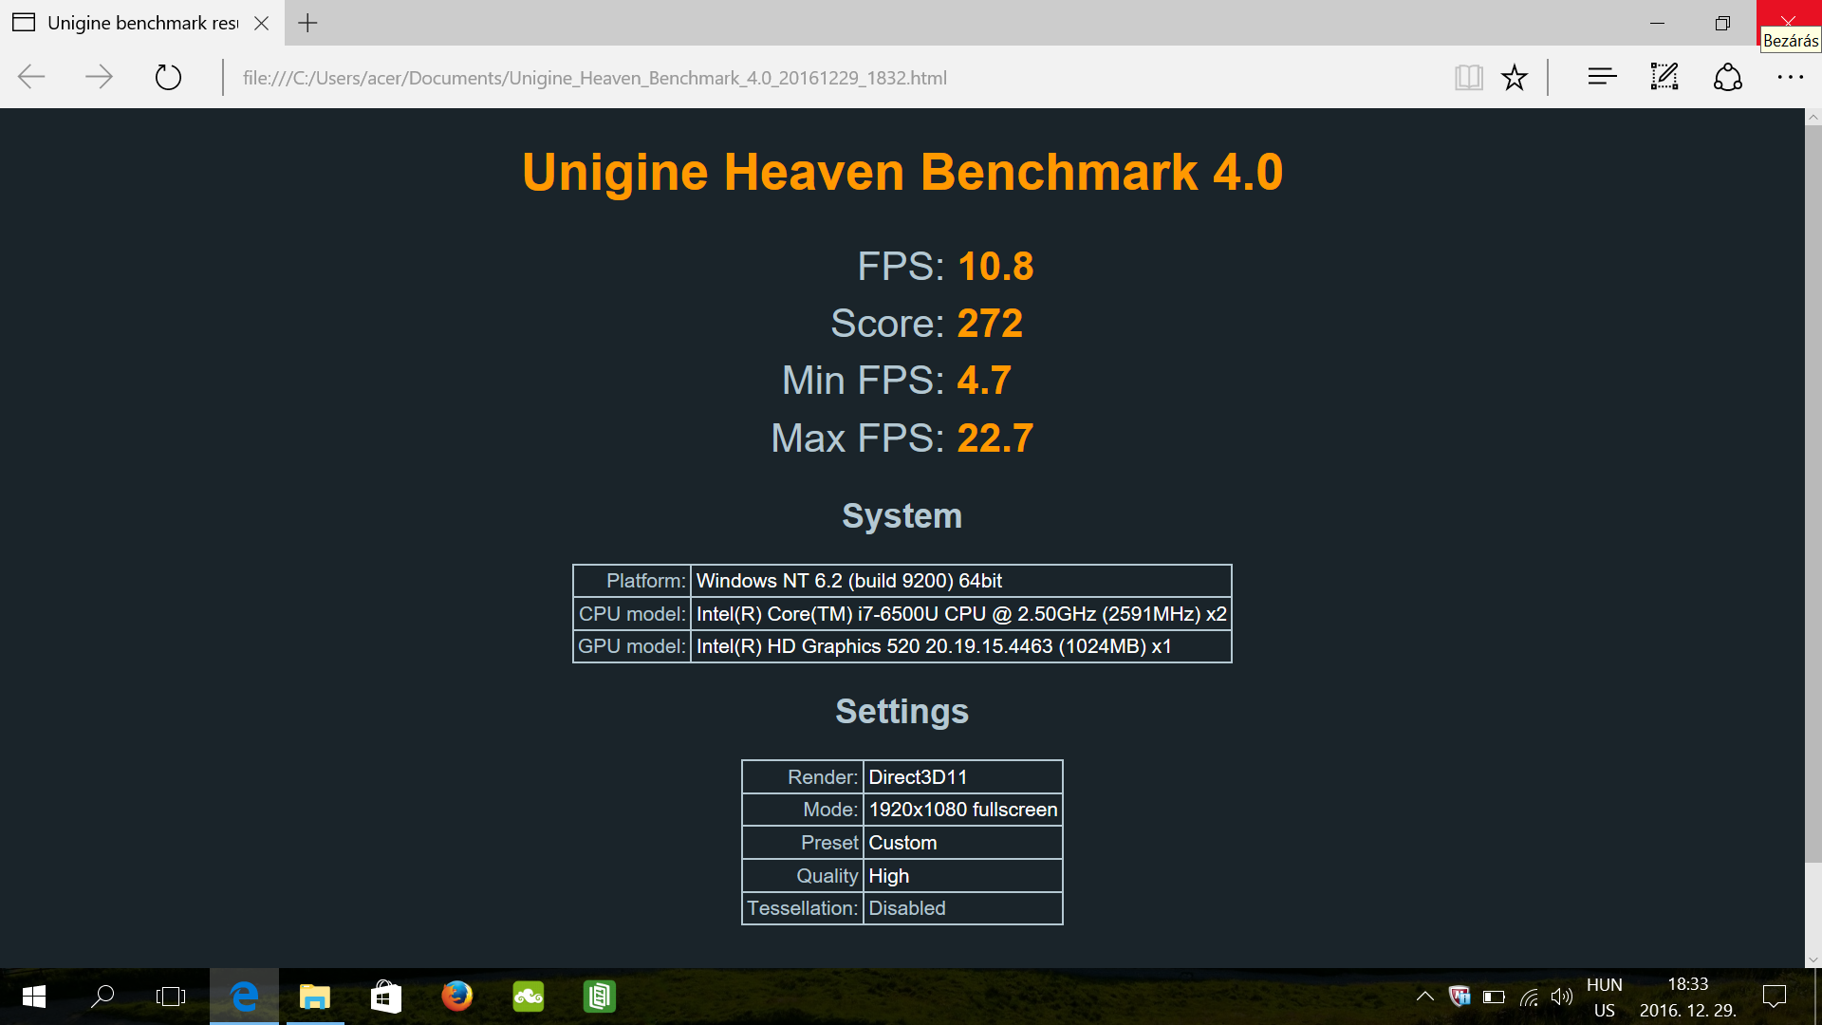Image resolution: width=1822 pixels, height=1025 pixels.
Task: Switch the HUN US input language
Action: 1605,997
